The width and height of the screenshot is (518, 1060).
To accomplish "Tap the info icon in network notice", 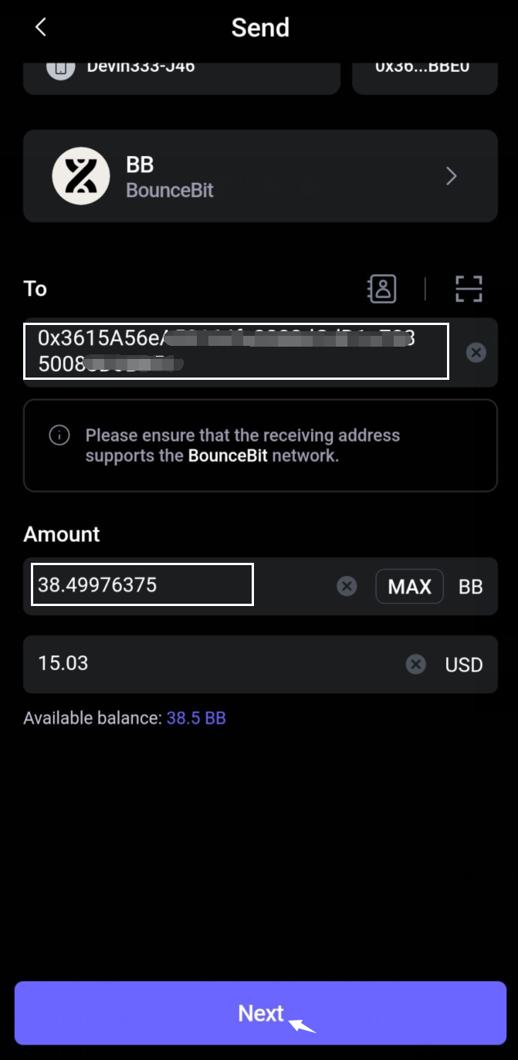I will (x=59, y=435).
